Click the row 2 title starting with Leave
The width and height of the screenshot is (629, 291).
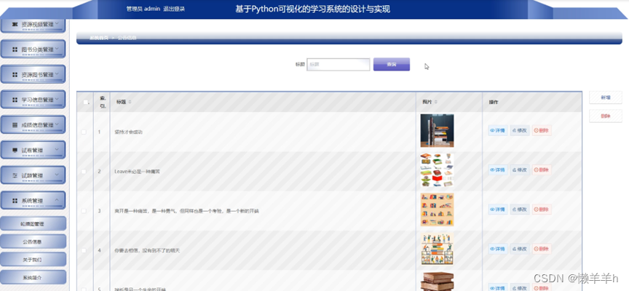coord(137,172)
